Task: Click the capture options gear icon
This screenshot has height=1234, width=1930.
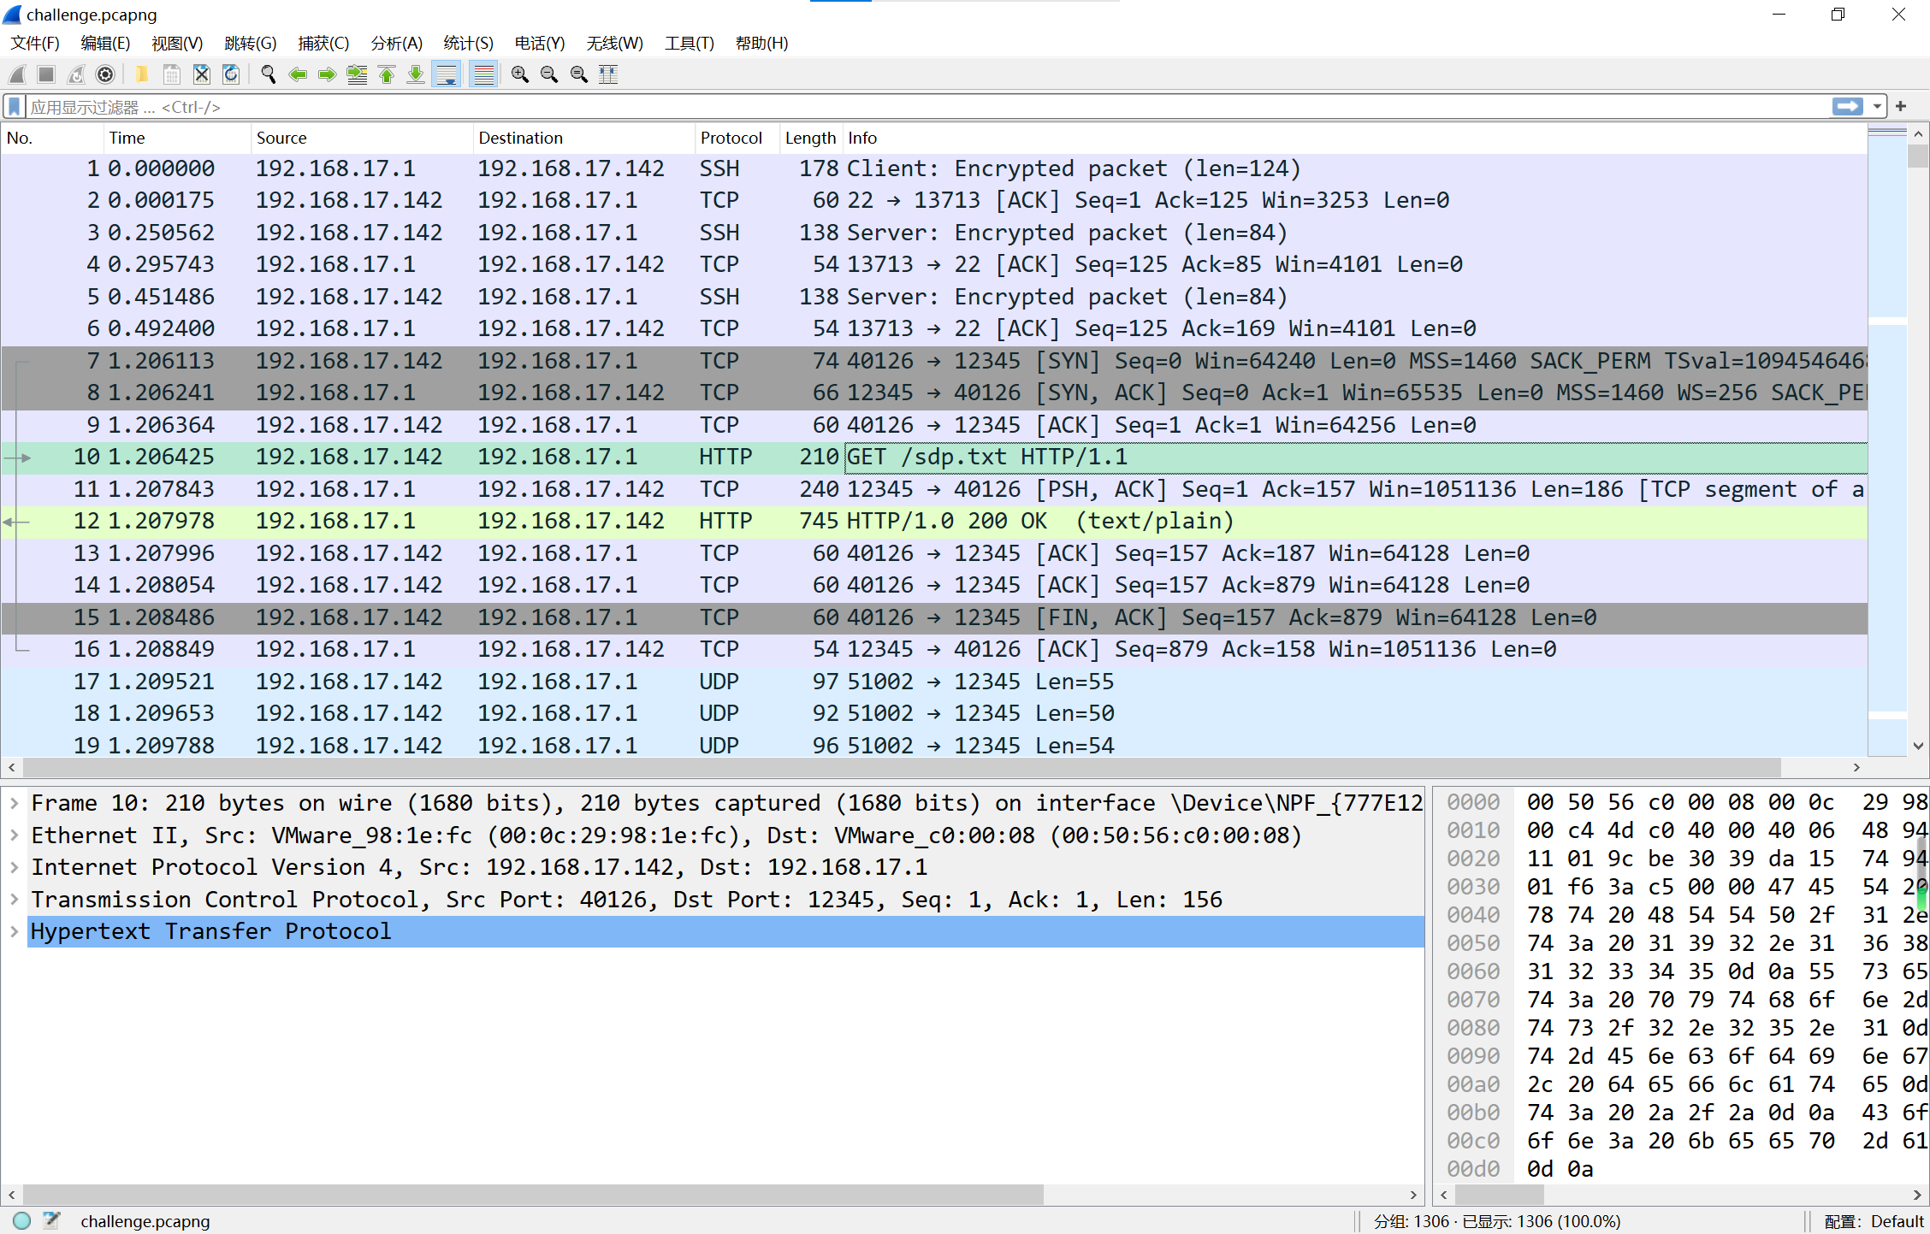Action: click(x=104, y=75)
